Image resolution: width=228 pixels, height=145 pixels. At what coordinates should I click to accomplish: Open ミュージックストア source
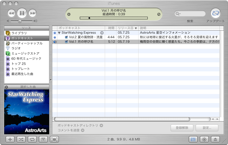27,54
